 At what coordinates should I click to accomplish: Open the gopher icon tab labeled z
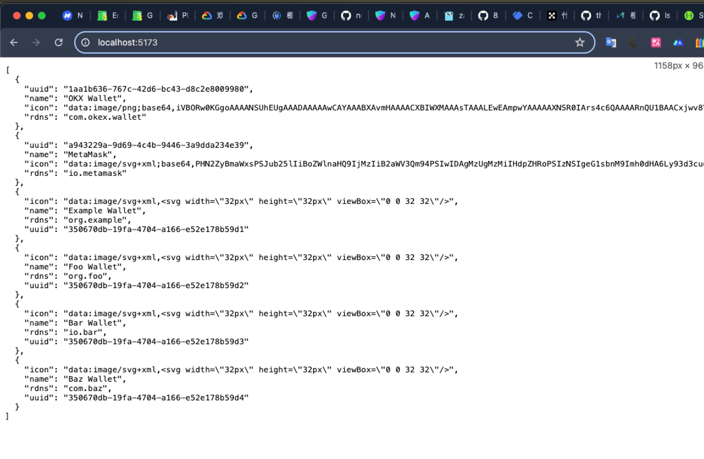click(x=455, y=16)
